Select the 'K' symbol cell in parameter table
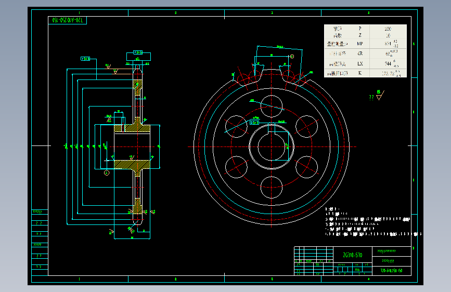This screenshot has height=292, width=451. (360, 73)
